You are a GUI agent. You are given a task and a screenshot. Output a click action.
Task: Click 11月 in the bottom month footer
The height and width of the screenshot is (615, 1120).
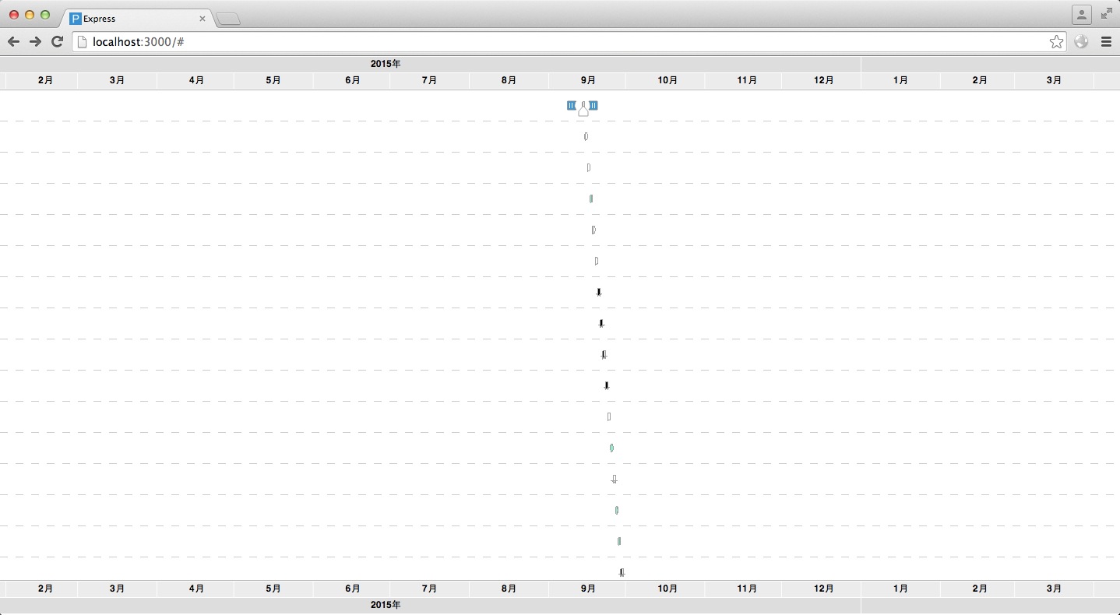[747, 589]
